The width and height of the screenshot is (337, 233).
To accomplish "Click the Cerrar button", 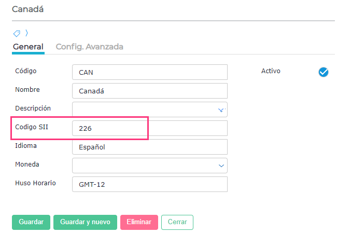I will (177, 222).
